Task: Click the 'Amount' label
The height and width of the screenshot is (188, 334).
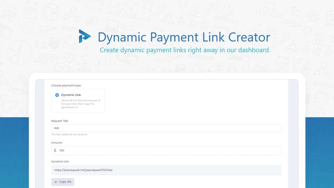Action: [x=57, y=142]
